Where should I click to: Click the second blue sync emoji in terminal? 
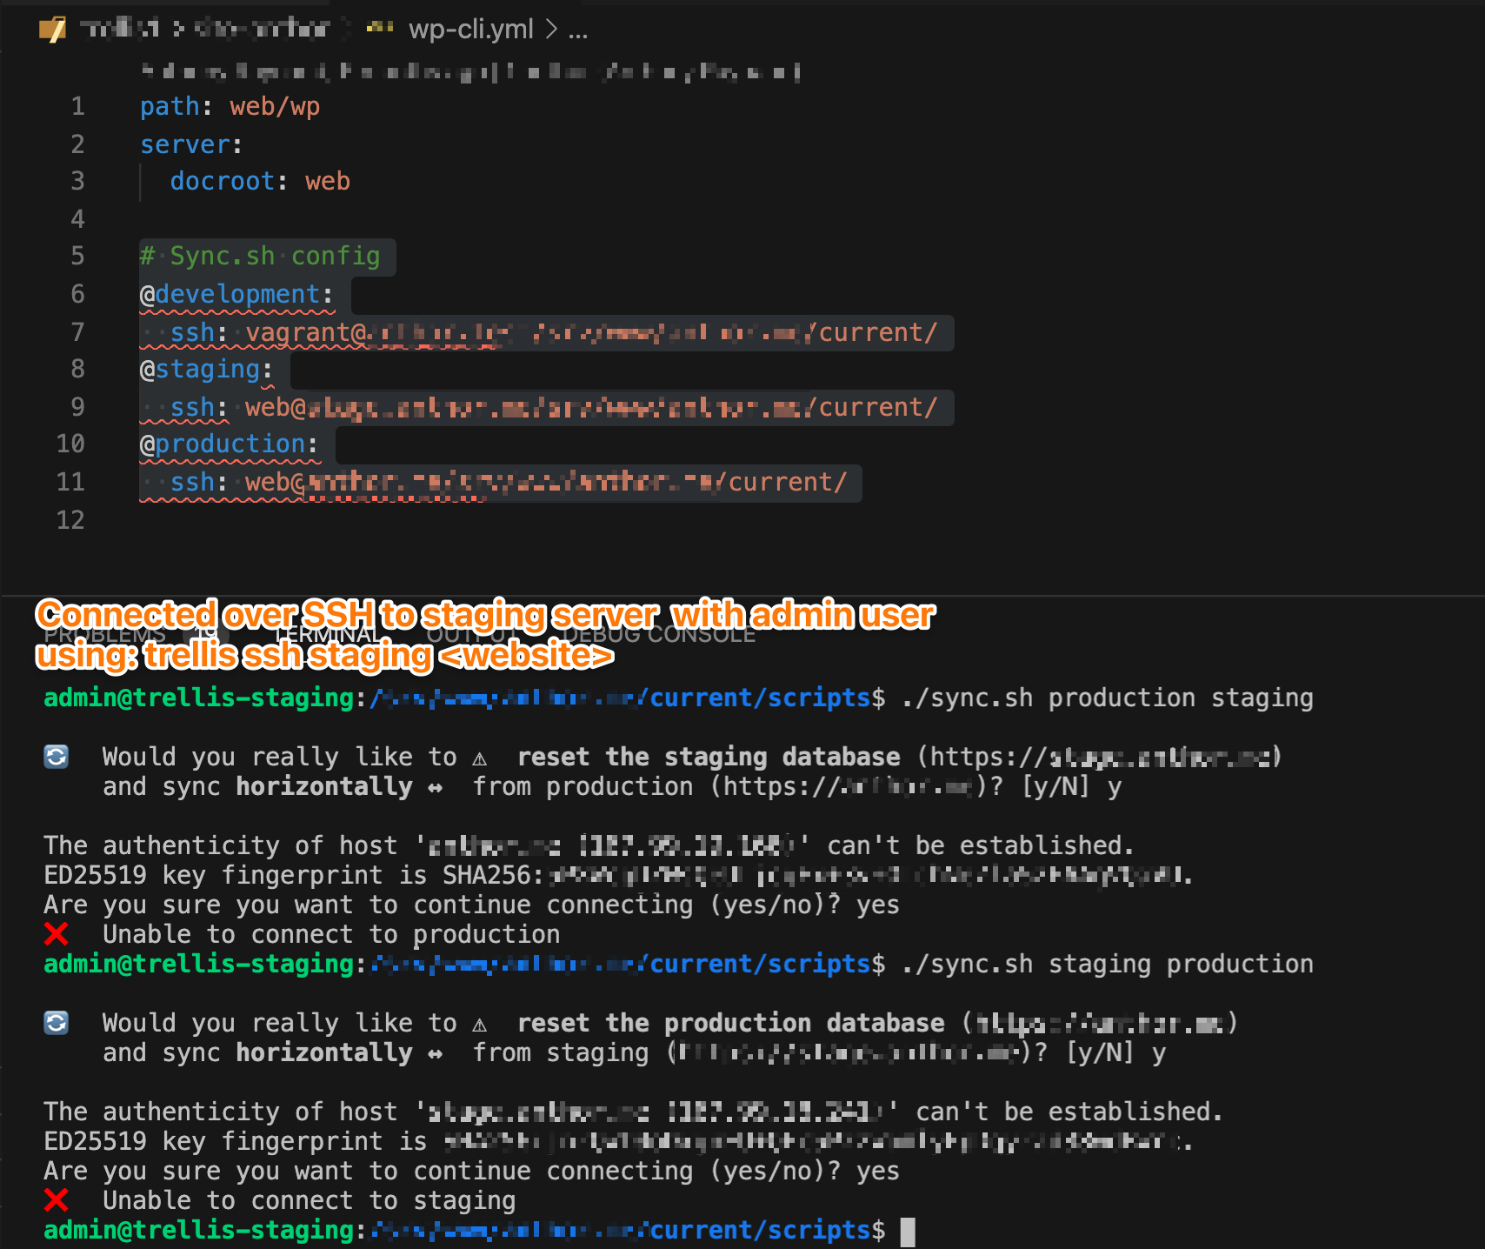pos(56,1023)
